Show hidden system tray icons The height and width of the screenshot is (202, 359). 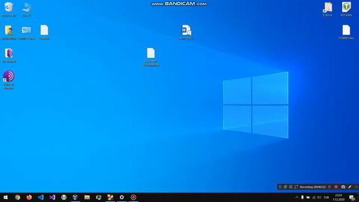[297, 197]
